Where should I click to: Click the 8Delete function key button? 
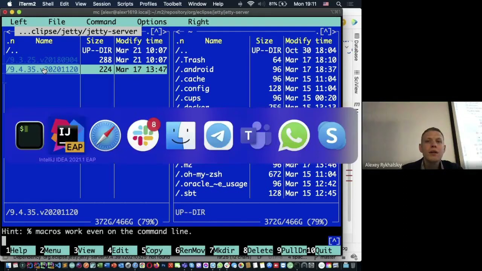pyautogui.click(x=258, y=250)
